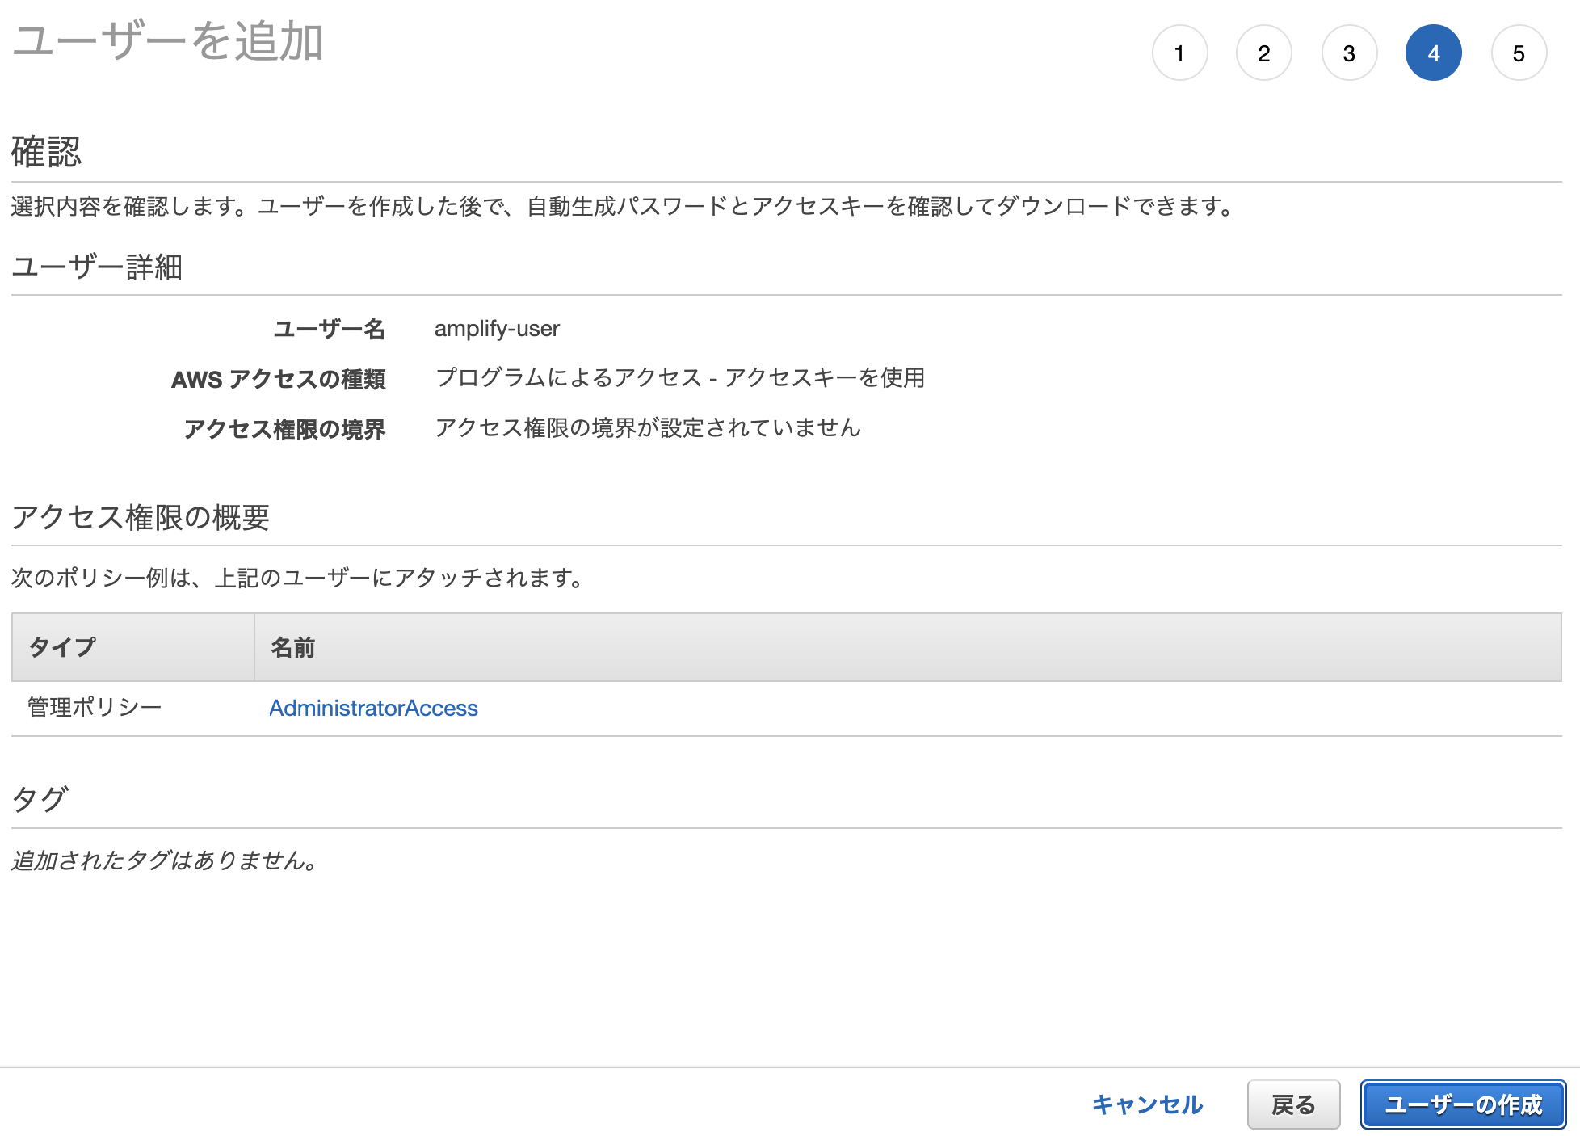
Task: Select step 3 circle in the wizard progress
Action: pyautogui.click(x=1350, y=53)
